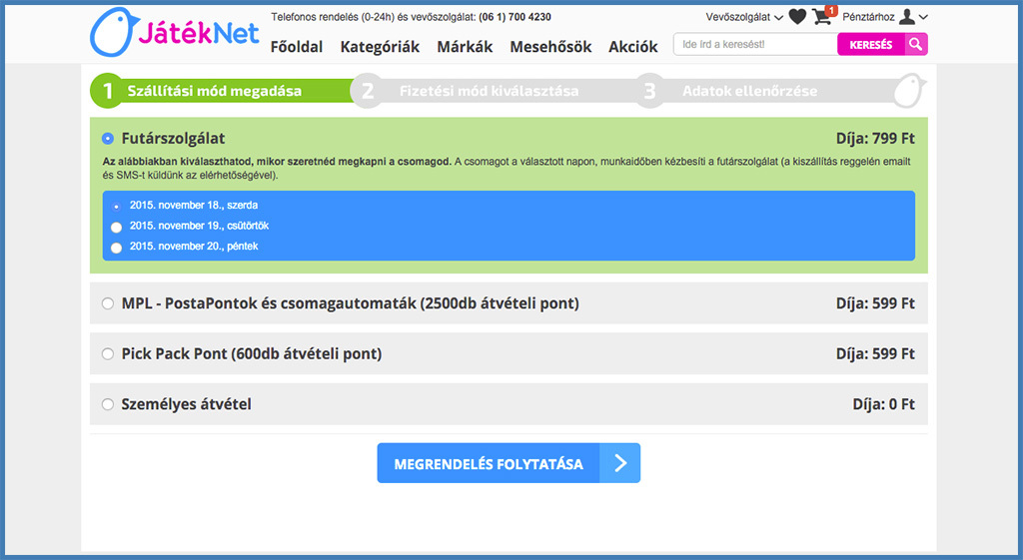
Task: Click the user account profile icon
Action: [x=906, y=16]
